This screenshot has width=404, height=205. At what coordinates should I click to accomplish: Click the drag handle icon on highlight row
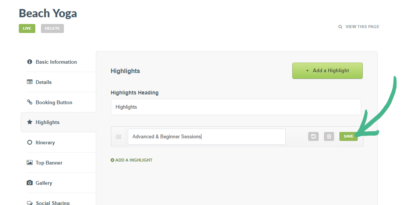tap(118, 137)
